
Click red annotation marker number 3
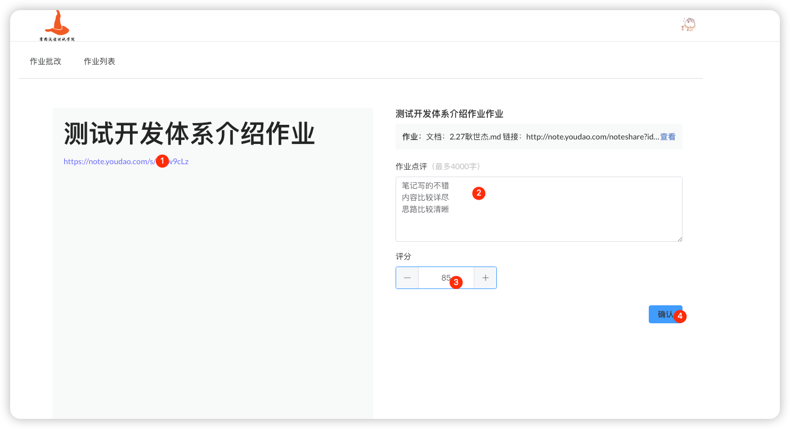pos(456,282)
